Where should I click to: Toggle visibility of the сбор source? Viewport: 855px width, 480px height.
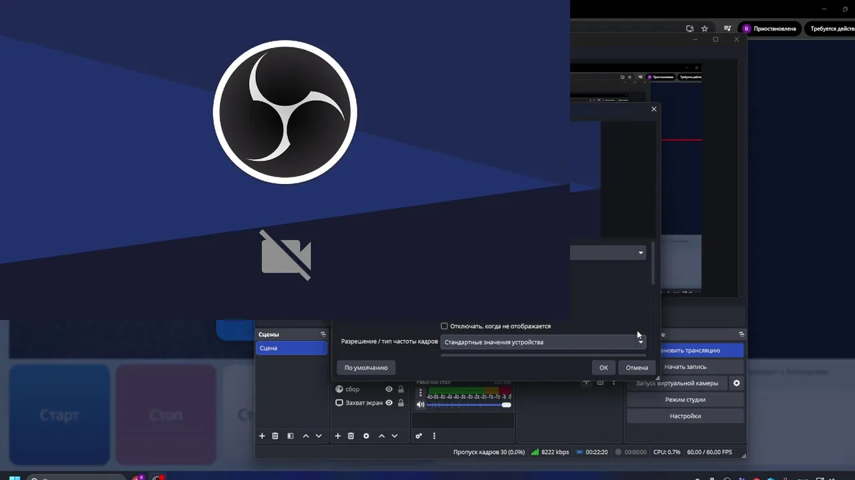coord(389,389)
